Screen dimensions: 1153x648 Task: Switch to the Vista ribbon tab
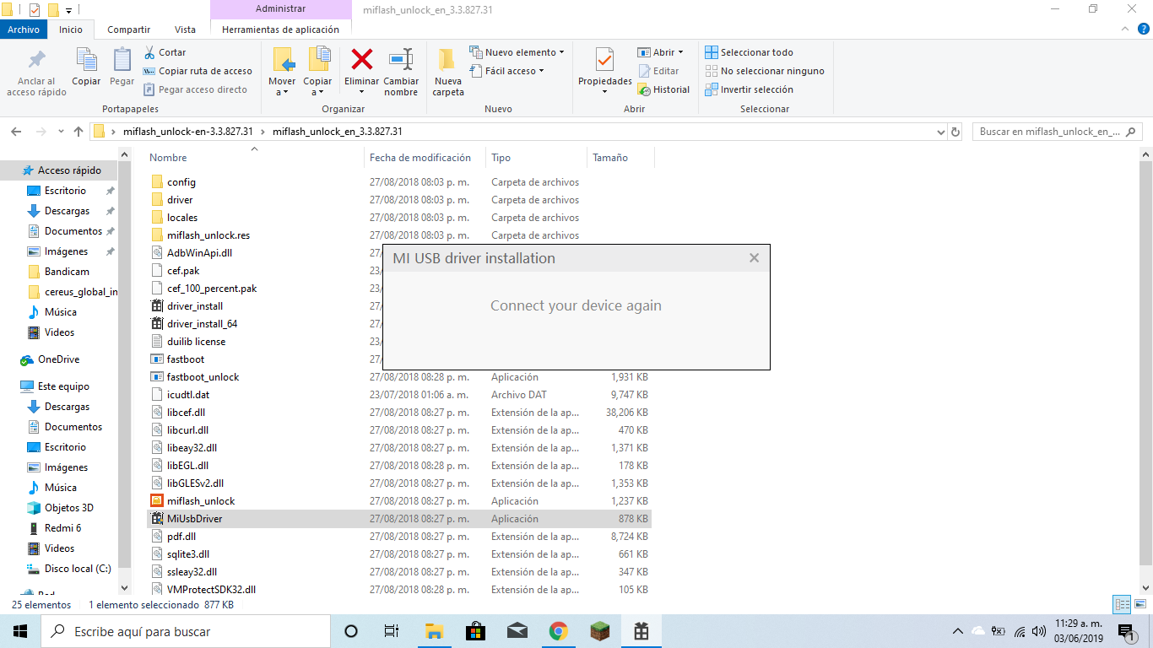[x=185, y=30]
